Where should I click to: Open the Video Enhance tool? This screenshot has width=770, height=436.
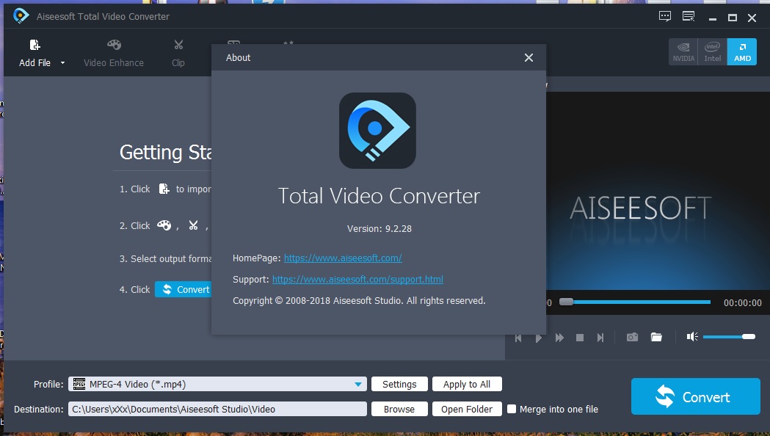click(113, 51)
